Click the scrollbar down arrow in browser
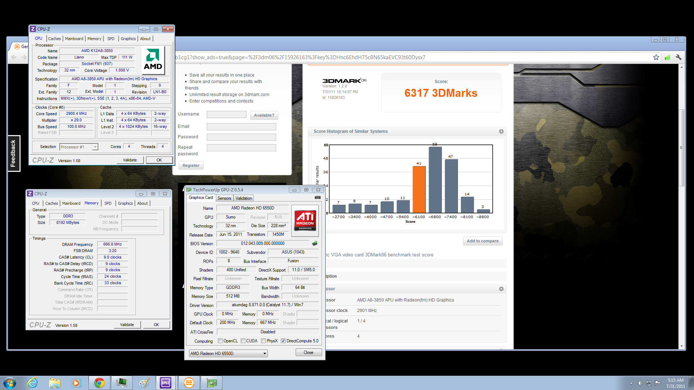Viewport: 694px width, 390px height. point(681,346)
